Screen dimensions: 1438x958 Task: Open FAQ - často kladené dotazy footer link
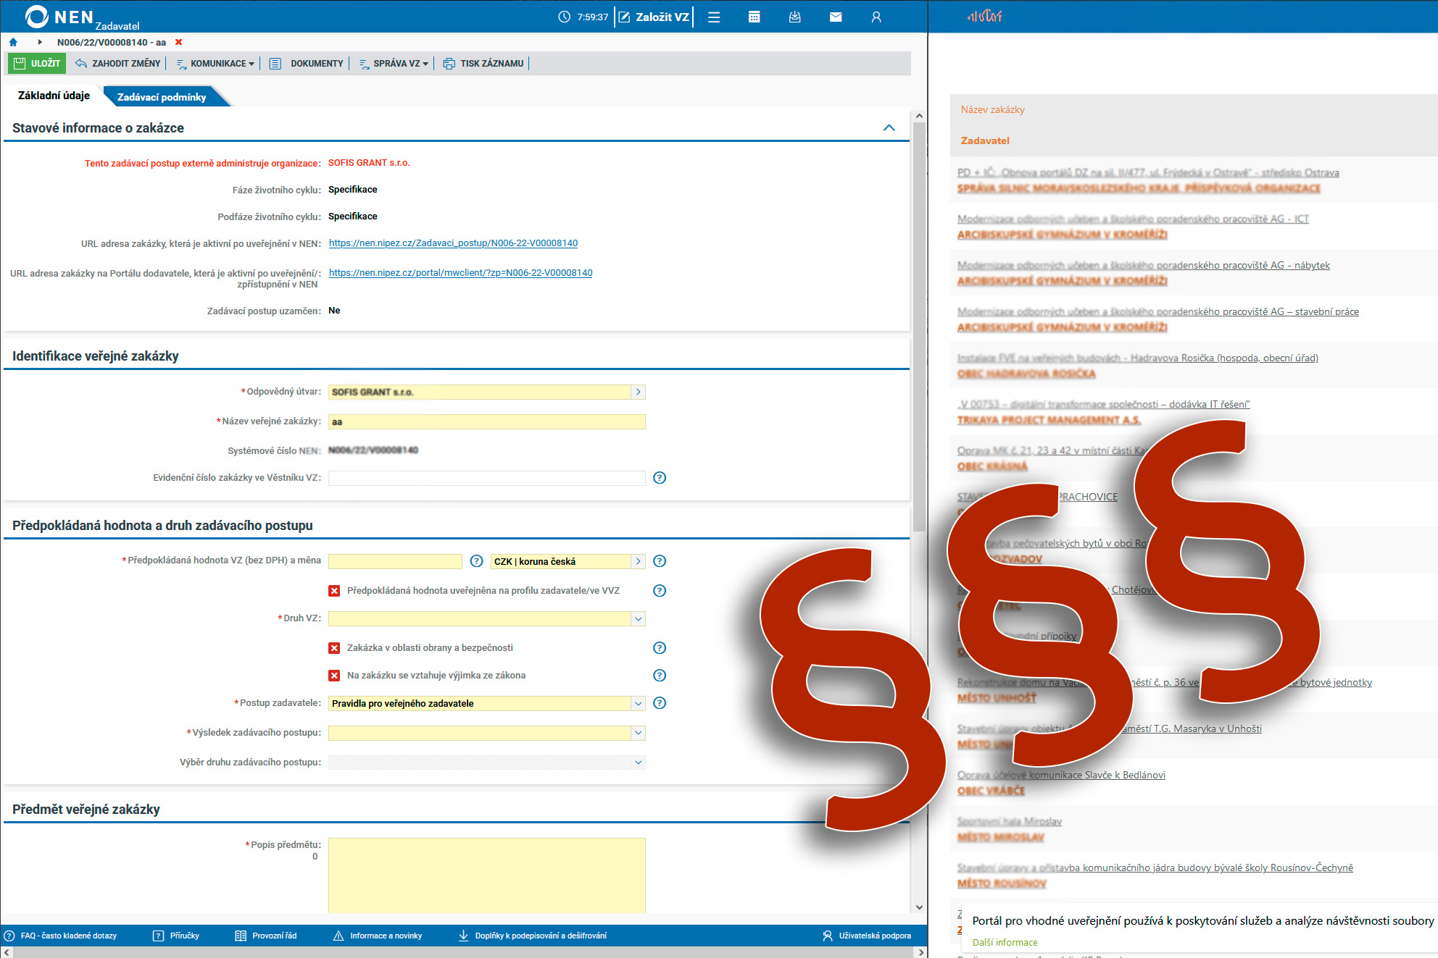(61, 936)
